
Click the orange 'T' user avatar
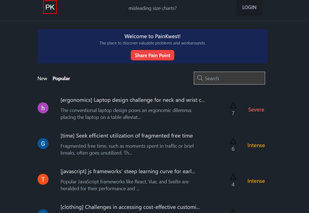tap(43, 179)
